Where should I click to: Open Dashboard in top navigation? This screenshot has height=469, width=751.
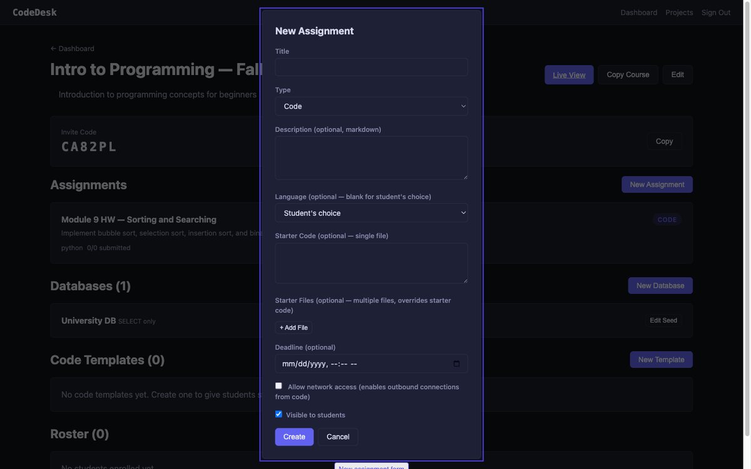(638, 13)
